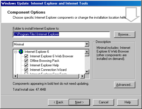Click the horizontal scroll left arrow
Image resolution: width=142 pixels, height=109 pixels.
point(16,76)
